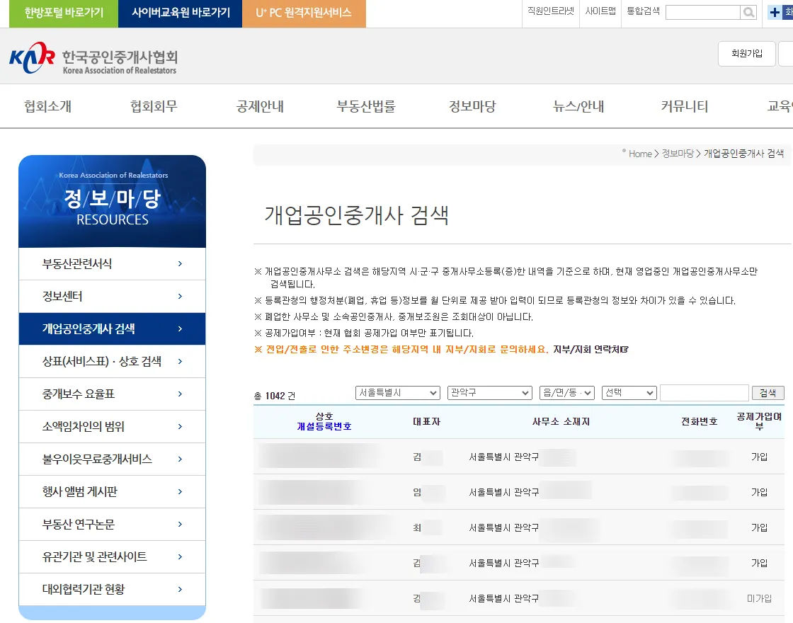This screenshot has width=793, height=623.
Task: Open U+ PC 원격지원서비스
Action: tap(304, 13)
